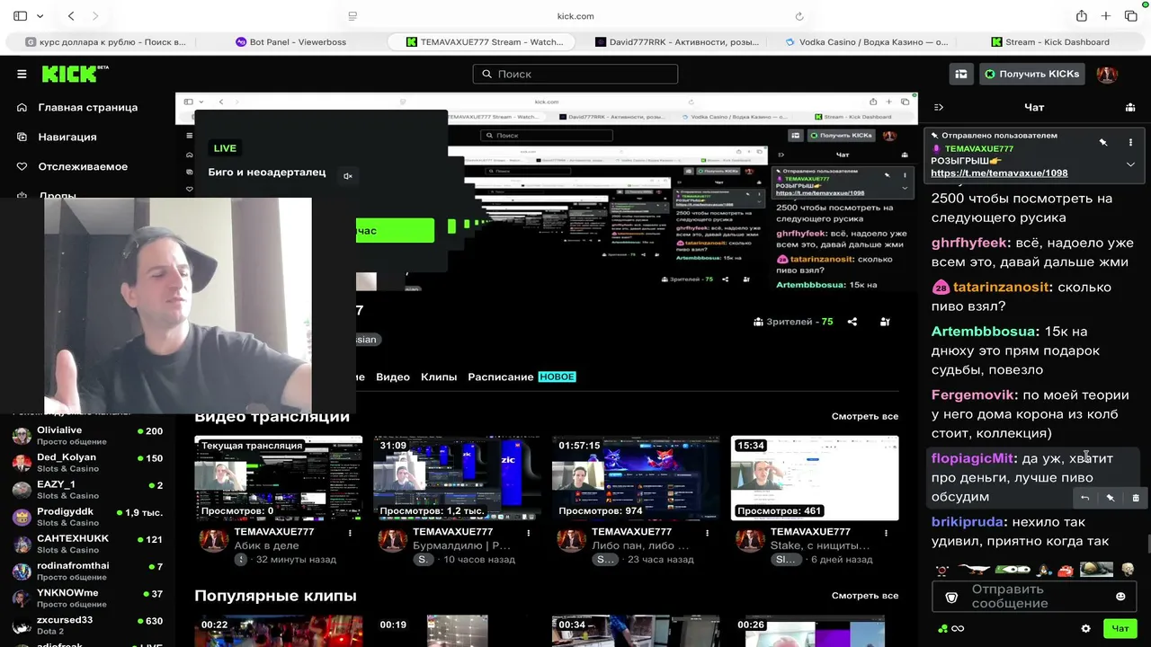The width and height of the screenshot is (1151, 647).
Task: Open the 01:57:15 video thumbnail
Action: point(636,478)
